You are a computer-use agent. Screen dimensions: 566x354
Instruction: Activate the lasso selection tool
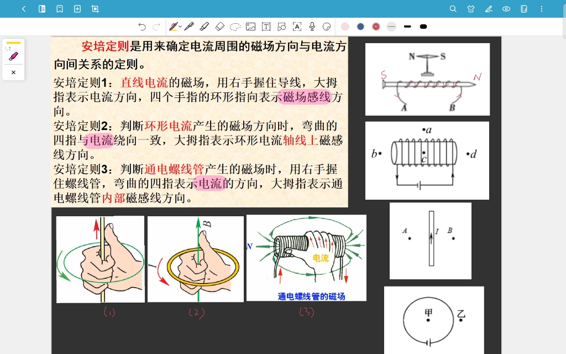pos(235,26)
